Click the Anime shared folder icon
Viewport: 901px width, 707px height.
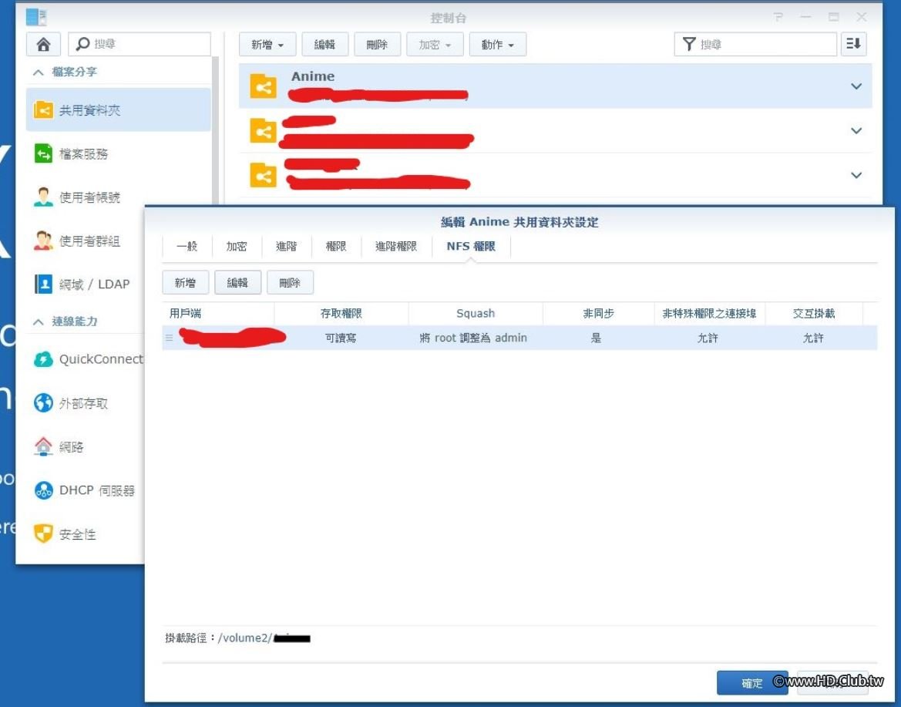pyautogui.click(x=263, y=87)
